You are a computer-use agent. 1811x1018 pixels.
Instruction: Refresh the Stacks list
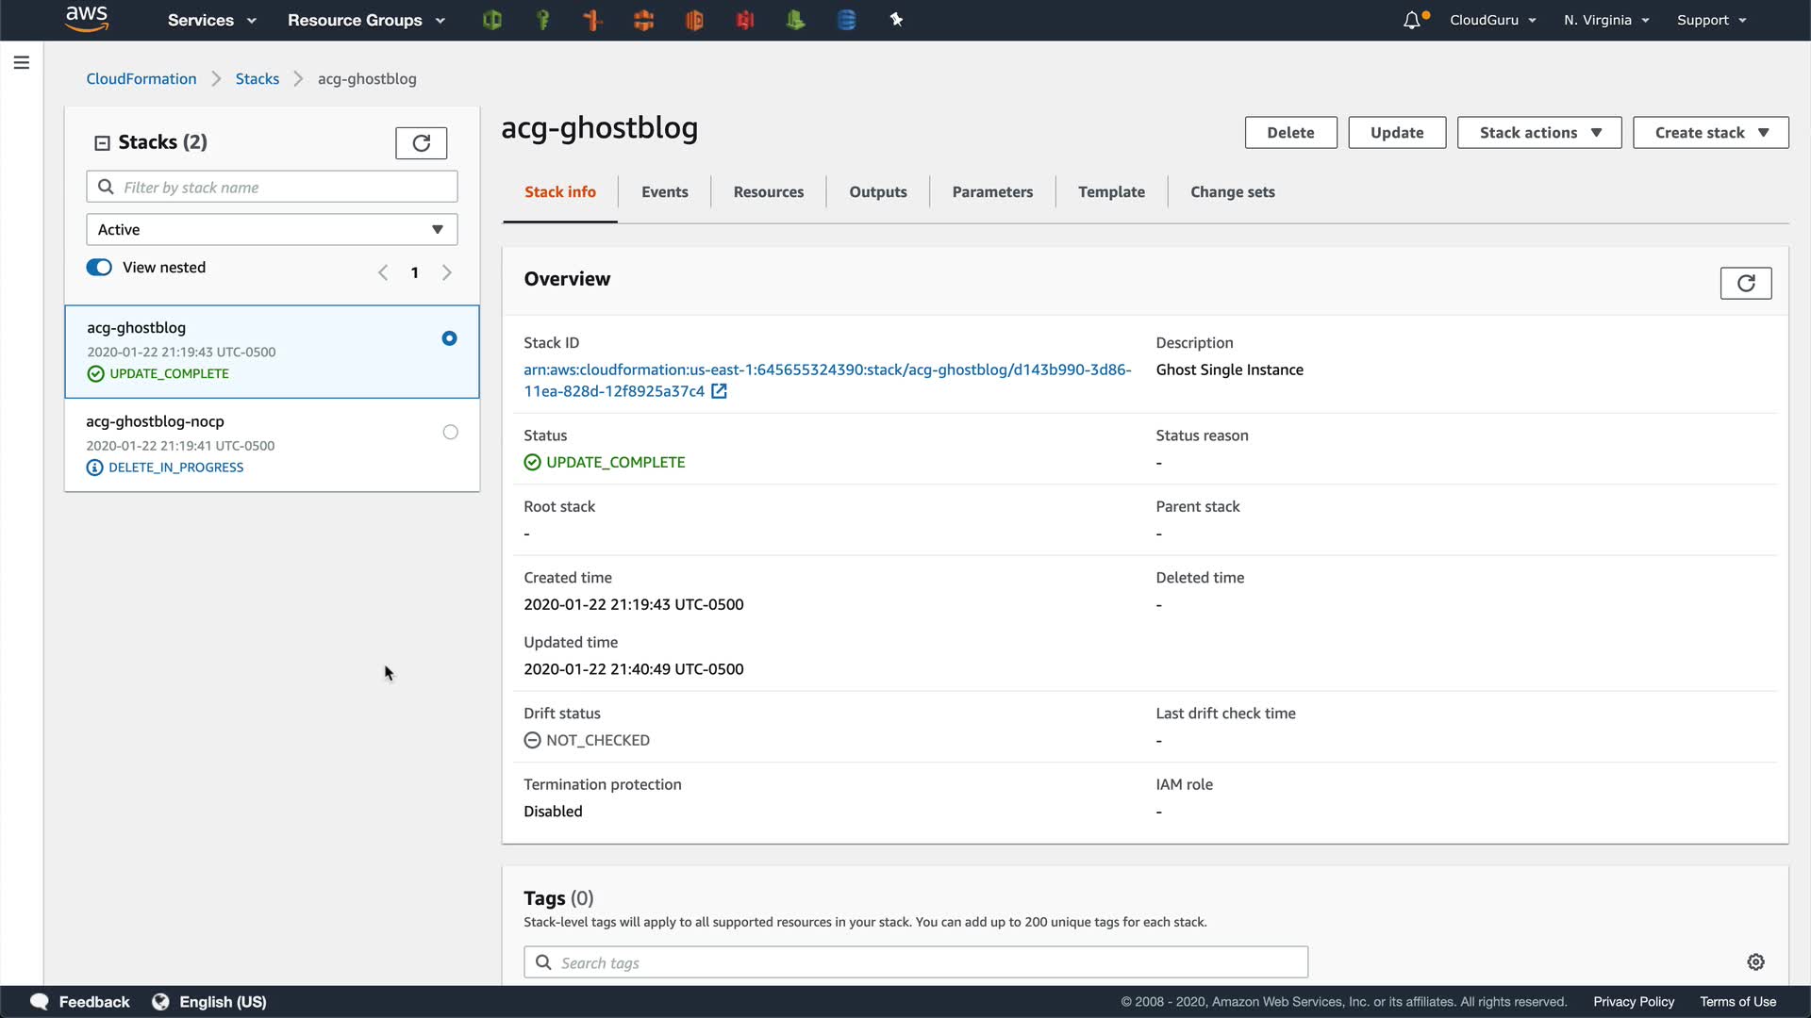[x=421, y=143]
